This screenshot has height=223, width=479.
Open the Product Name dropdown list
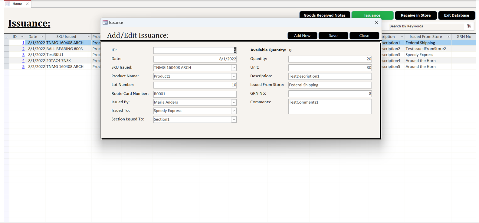pyautogui.click(x=234, y=76)
